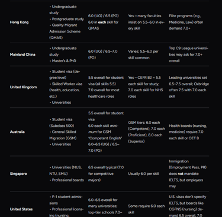
Task: Select the Australia country name
Action: coord(17,132)
